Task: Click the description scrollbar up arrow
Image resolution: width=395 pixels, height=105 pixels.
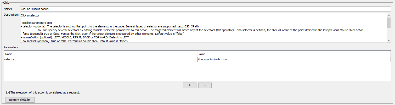Action: click(x=388, y=15)
